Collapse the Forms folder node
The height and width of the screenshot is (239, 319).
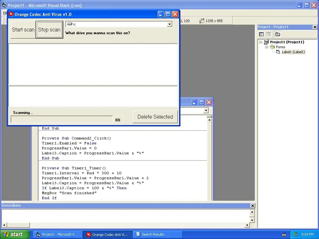266,47
